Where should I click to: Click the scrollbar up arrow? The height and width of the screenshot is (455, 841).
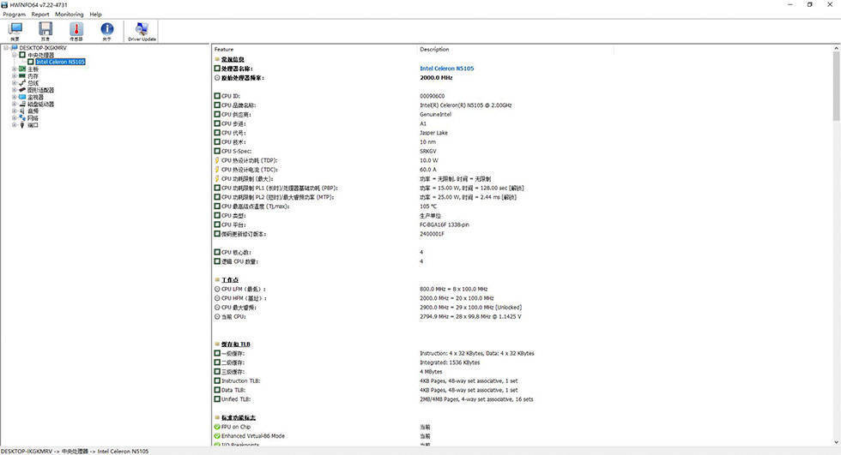836,48
